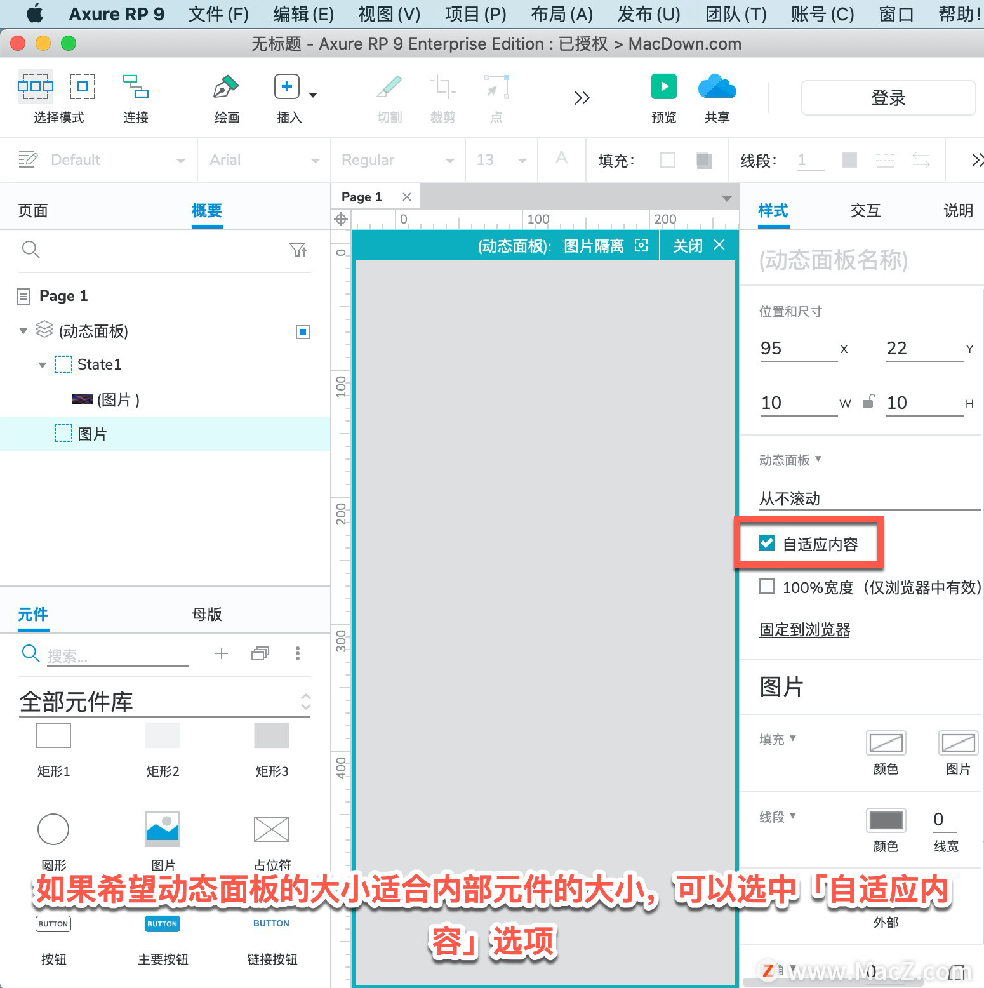984x988 pixels.
Task: Choose the Pen drawing tool
Action: (x=226, y=86)
